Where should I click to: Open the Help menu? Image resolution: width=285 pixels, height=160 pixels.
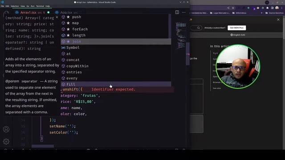[x=48, y=6]
